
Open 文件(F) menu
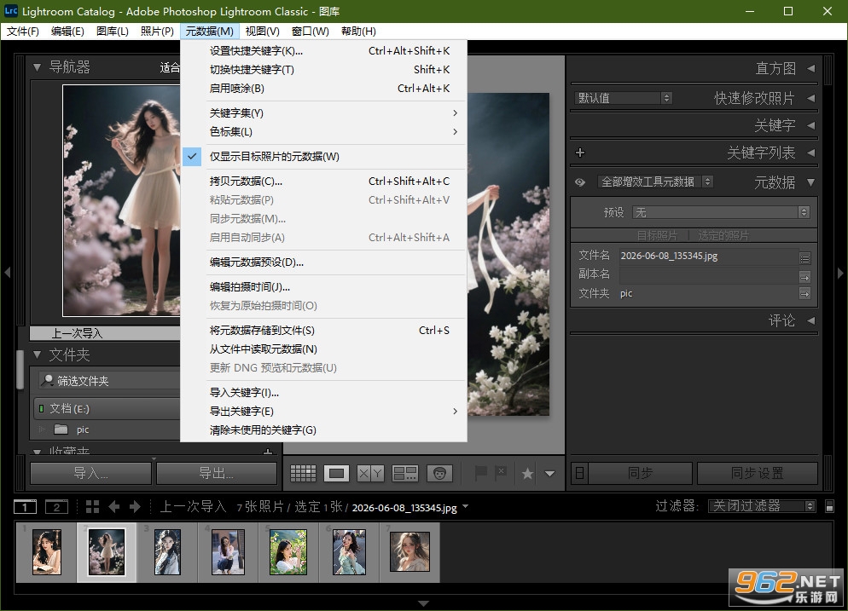click(23, 32)
